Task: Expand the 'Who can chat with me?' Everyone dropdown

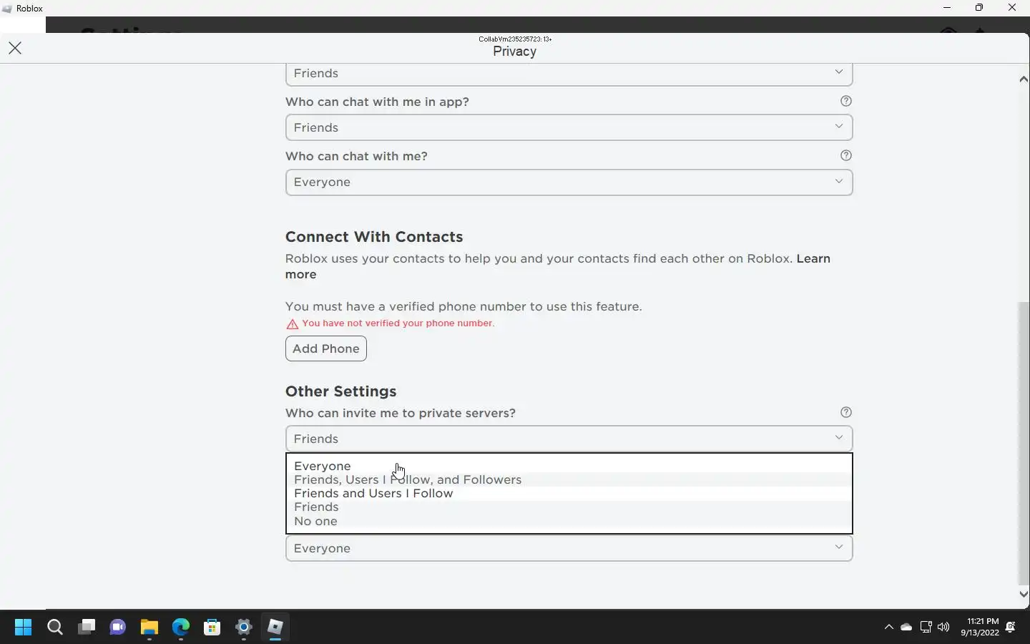Action: (569, 182)
